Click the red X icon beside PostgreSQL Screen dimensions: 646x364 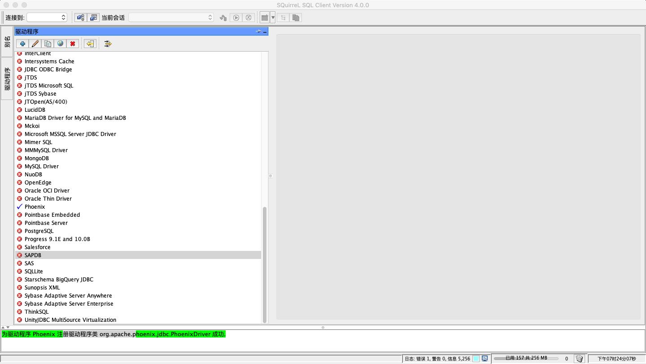(x=19, y=231)
